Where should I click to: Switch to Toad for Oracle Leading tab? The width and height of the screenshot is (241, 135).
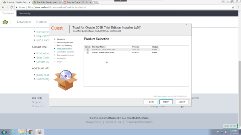[47, 3]
